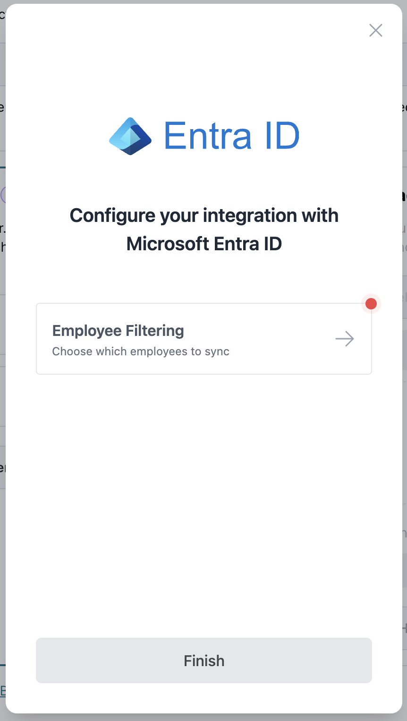407x721 pixels.
Task: Click the blue tab underline at left edge
Action: point(2,167)
